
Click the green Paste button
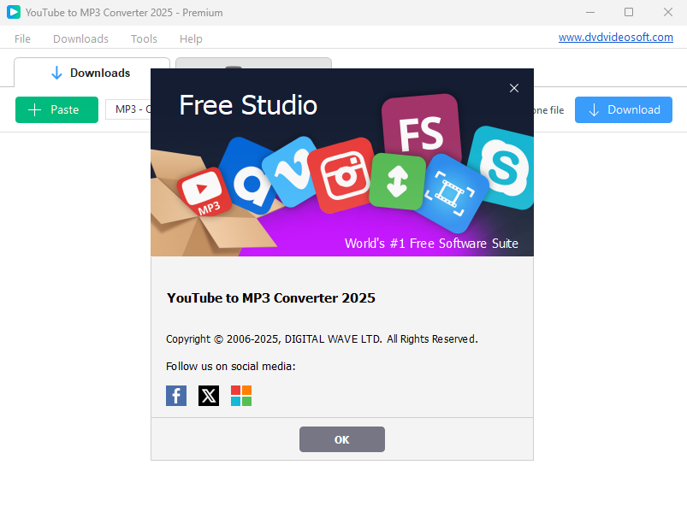pos(57,110)
